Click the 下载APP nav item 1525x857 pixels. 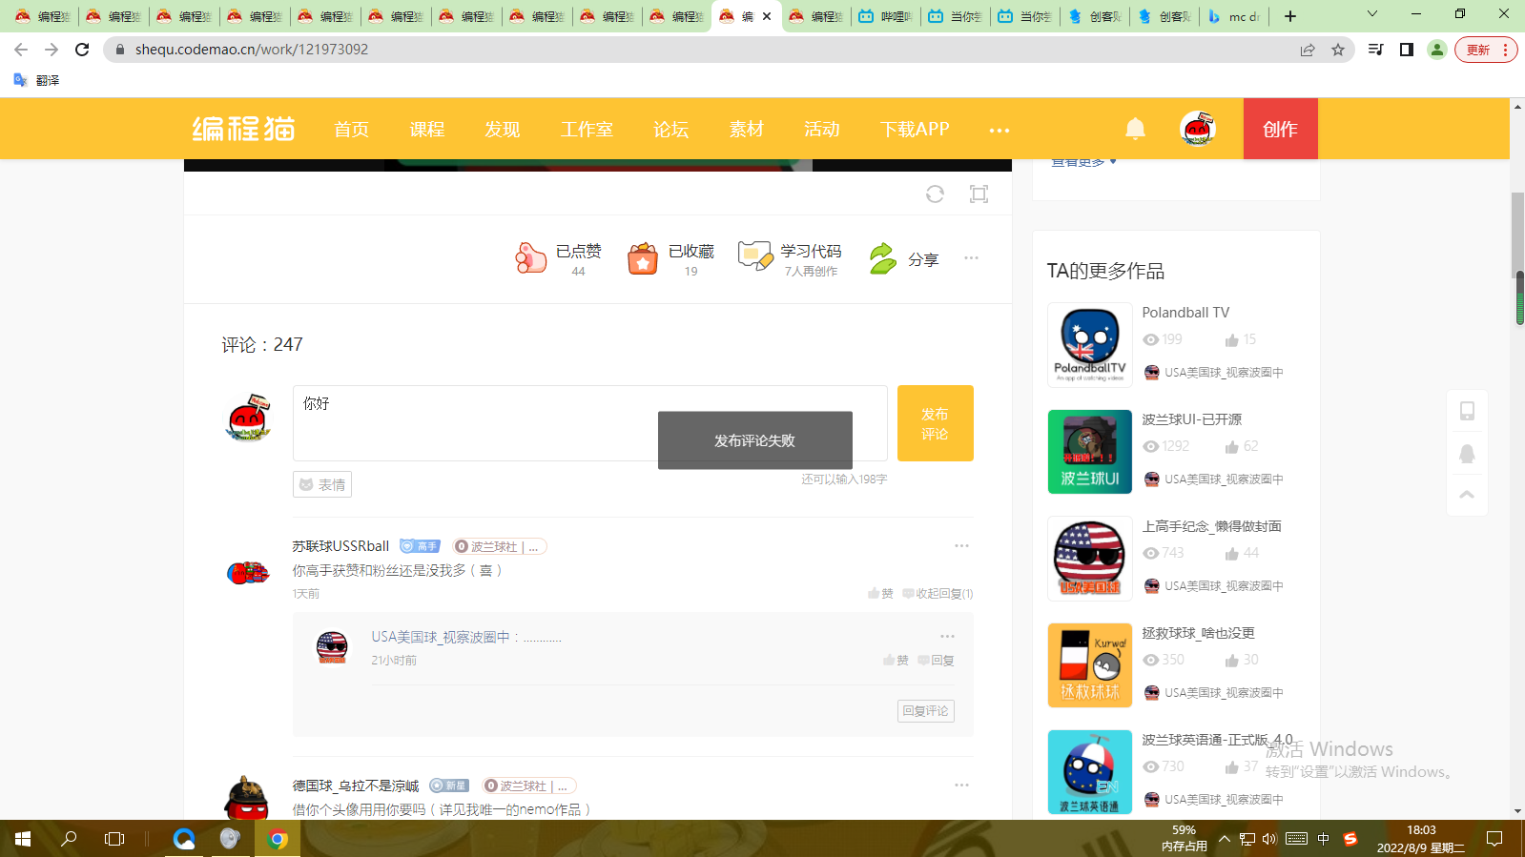click(915, 129)
